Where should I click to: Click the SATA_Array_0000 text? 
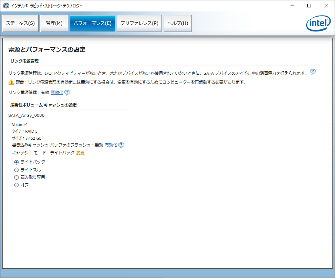26,115
